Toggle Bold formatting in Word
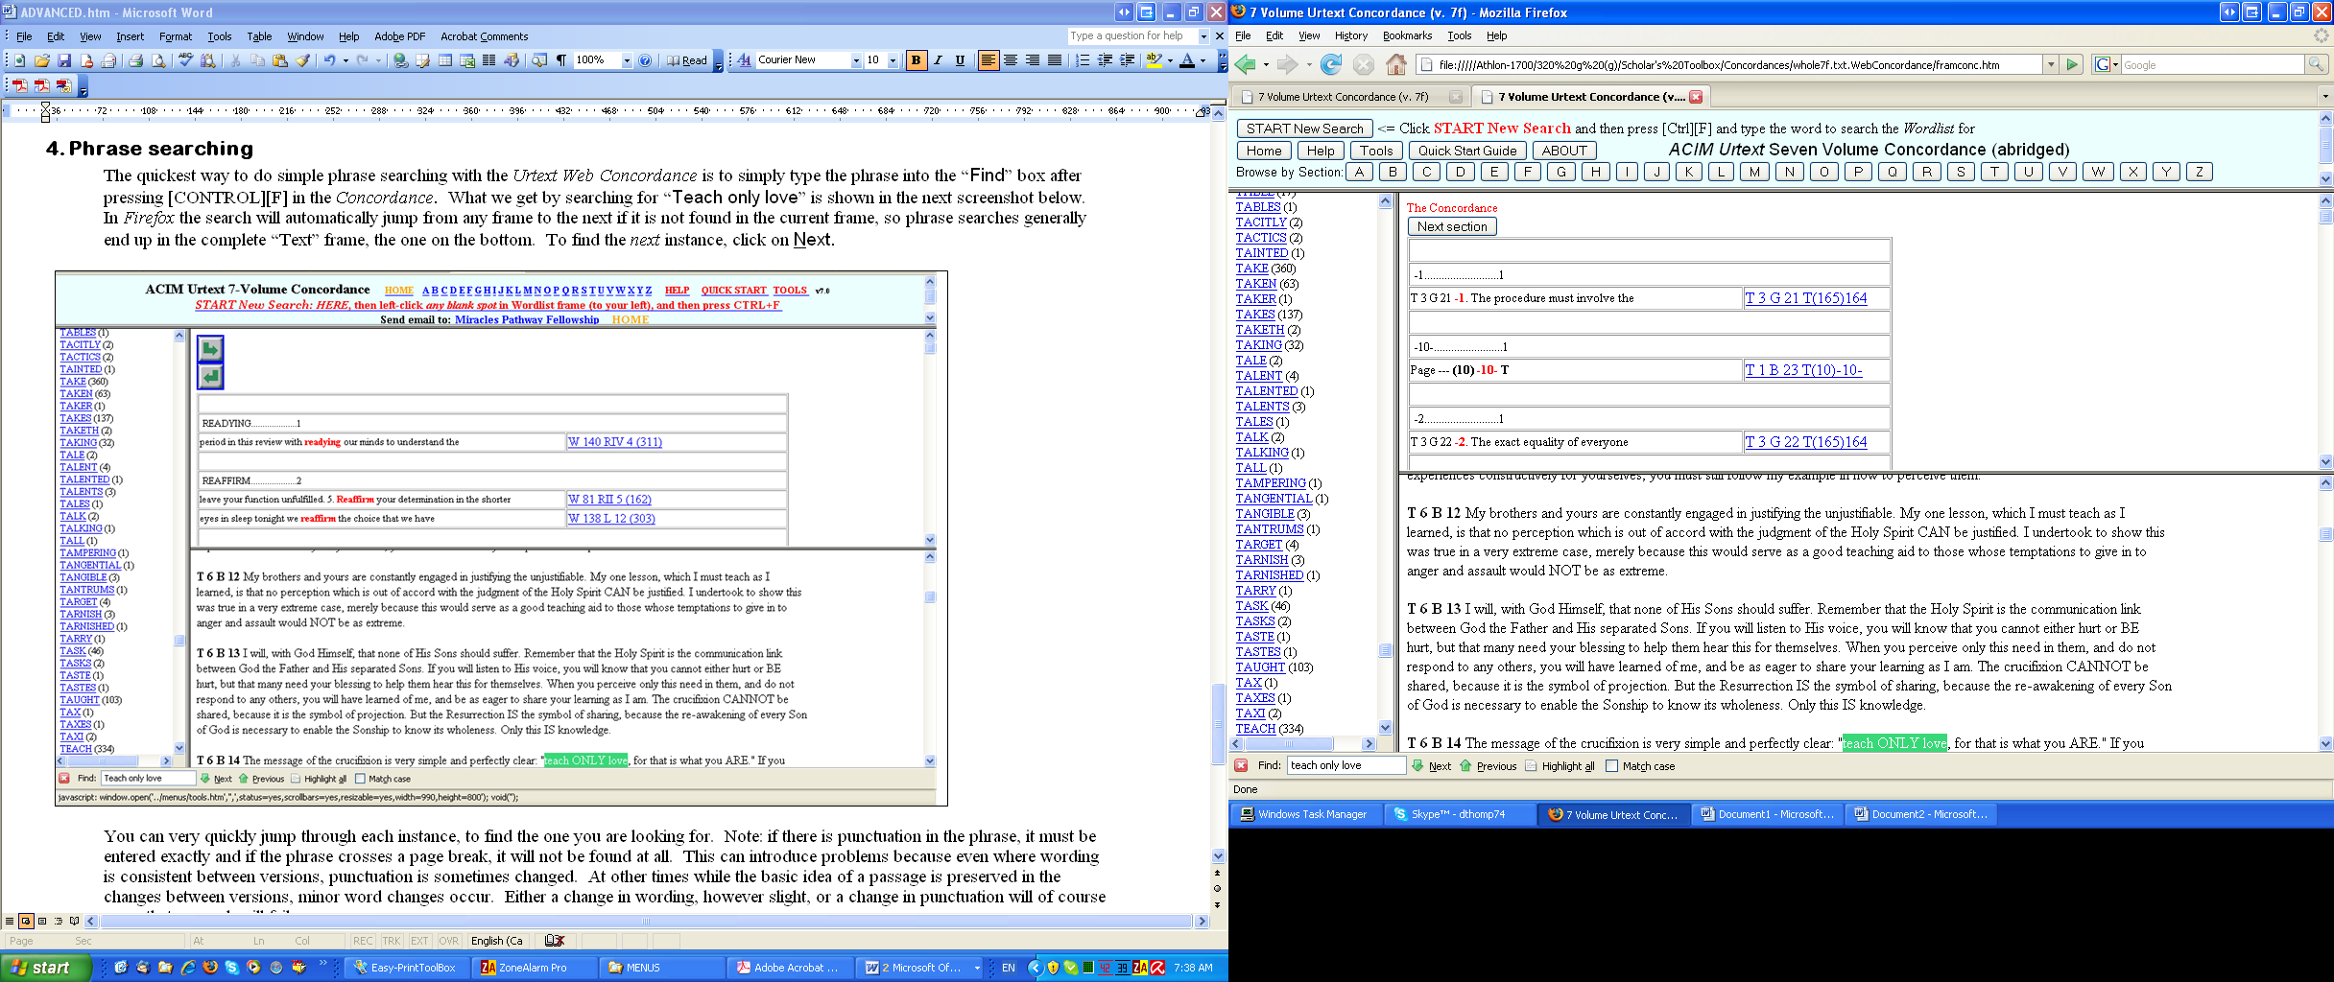Screen dimensions: 2334x982 point(916,60)
